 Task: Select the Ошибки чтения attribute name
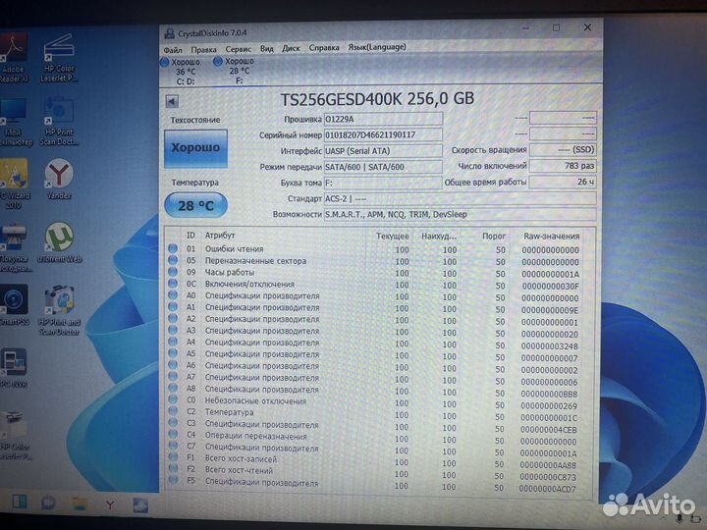tap(234, 248)
